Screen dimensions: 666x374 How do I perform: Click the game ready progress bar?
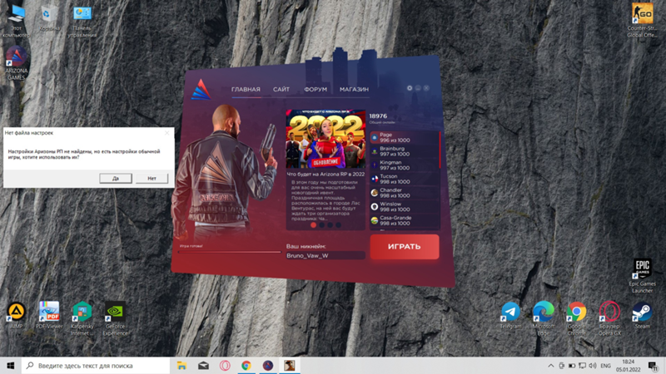click(230, 252)
